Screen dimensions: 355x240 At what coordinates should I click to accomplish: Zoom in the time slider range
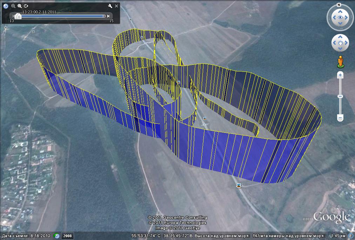pos(20,6)
